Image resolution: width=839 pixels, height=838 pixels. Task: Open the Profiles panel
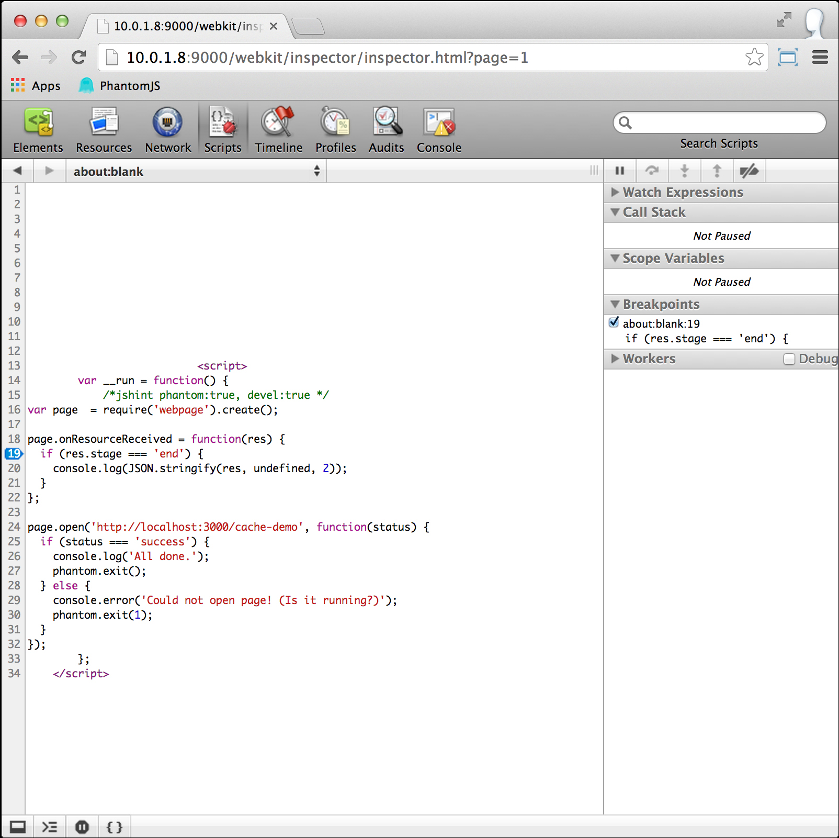pyautogui.click(x=336, y=130)
